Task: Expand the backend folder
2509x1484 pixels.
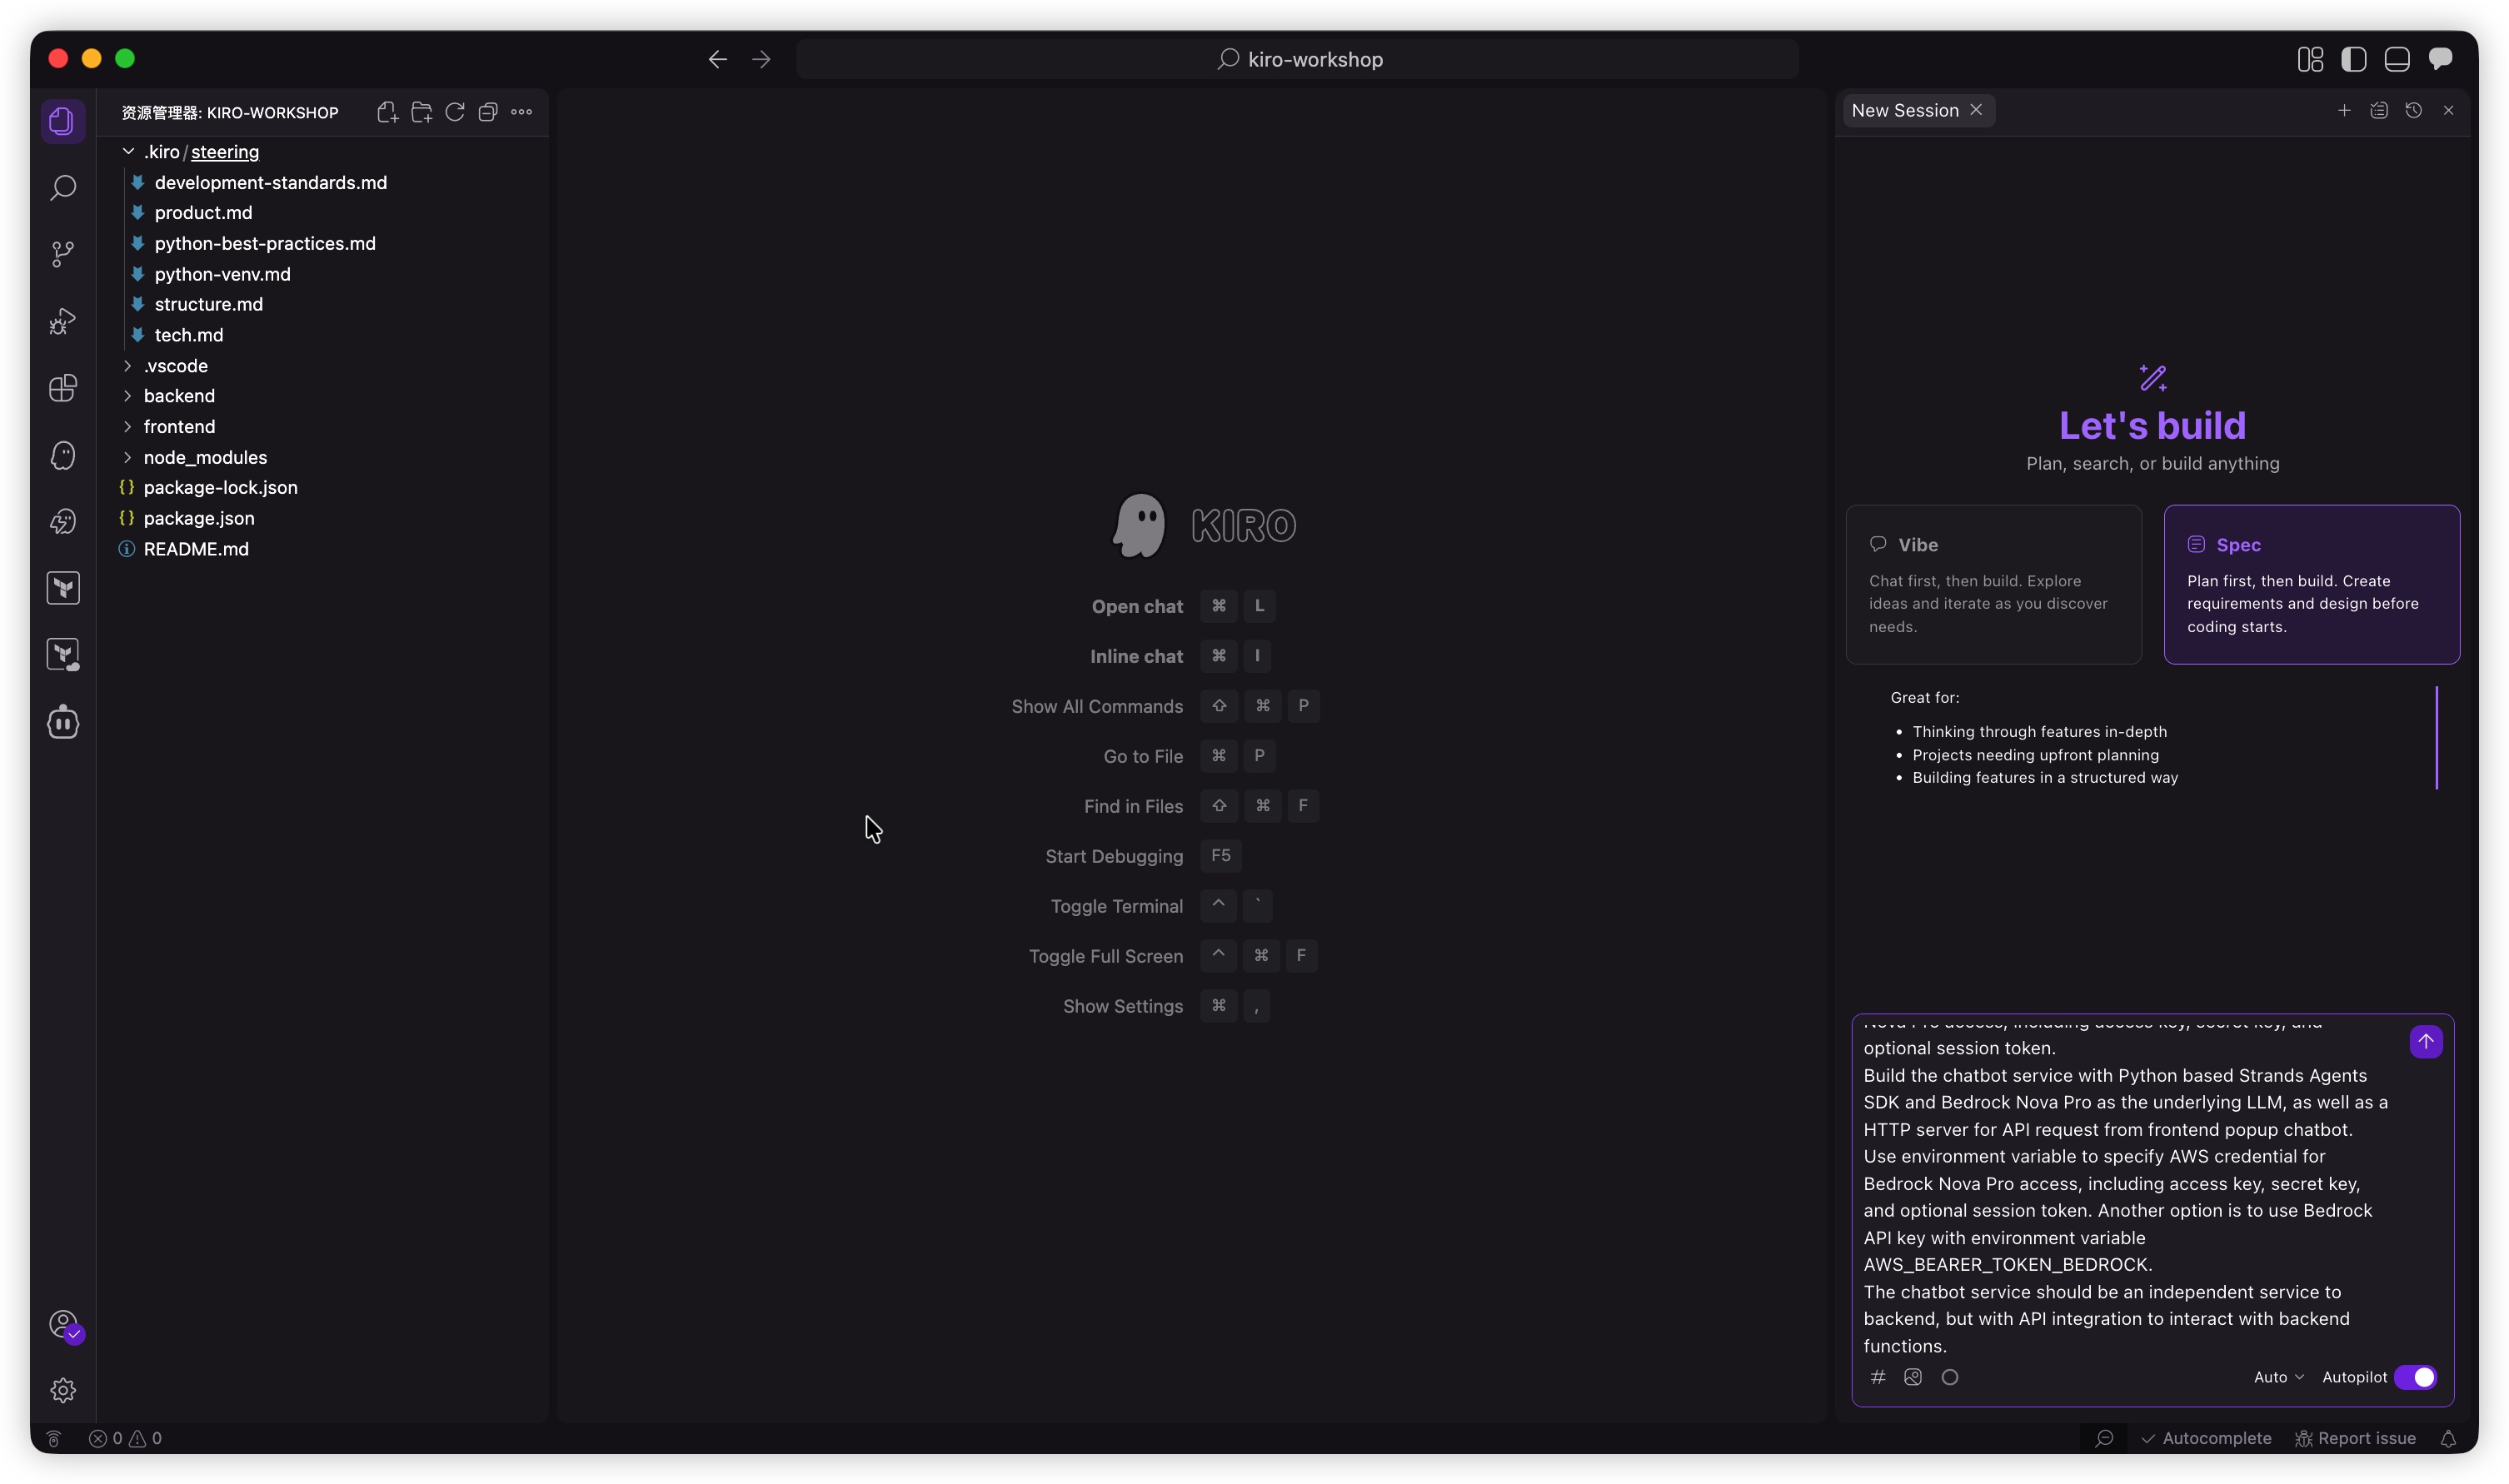Action: pos(179,396)
